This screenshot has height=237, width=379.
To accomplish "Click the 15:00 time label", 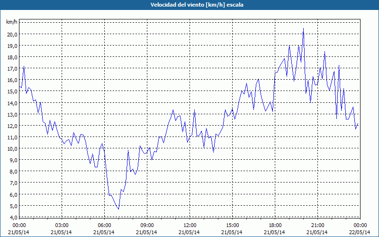I will tap(232, 226).
